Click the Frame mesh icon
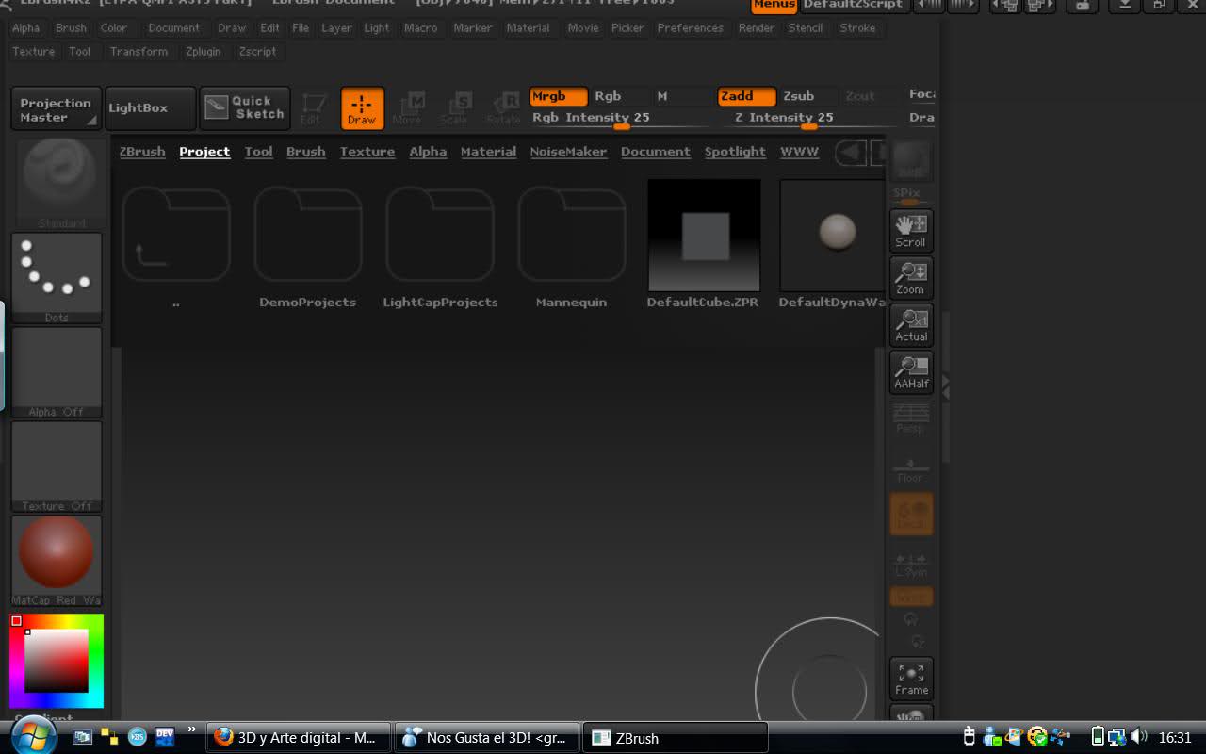The width and height of the screenshot is (1206, 754). (x=911, y=679)
